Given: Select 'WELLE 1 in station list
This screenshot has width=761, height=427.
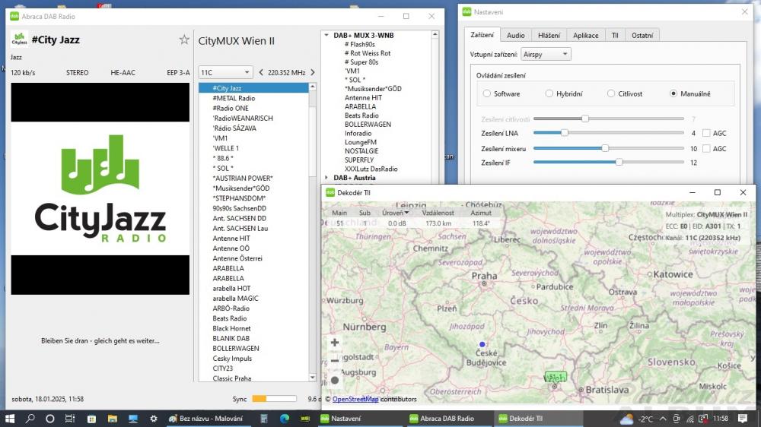Looking at the screenshot, I should tap(253, 148).
